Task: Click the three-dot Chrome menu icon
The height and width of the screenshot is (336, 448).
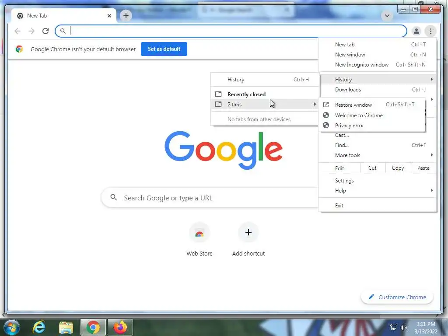Action: pyautogui.click(x=430, y=31)
